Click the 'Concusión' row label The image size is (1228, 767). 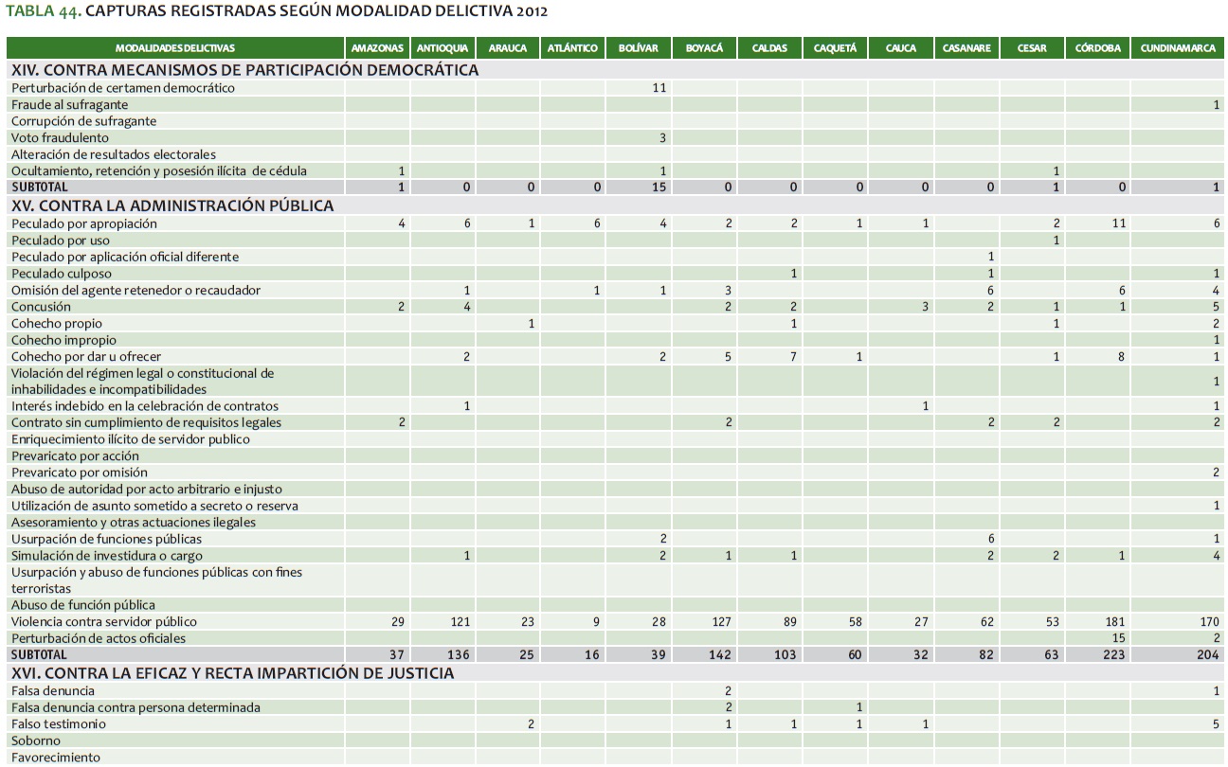point(41,307)
